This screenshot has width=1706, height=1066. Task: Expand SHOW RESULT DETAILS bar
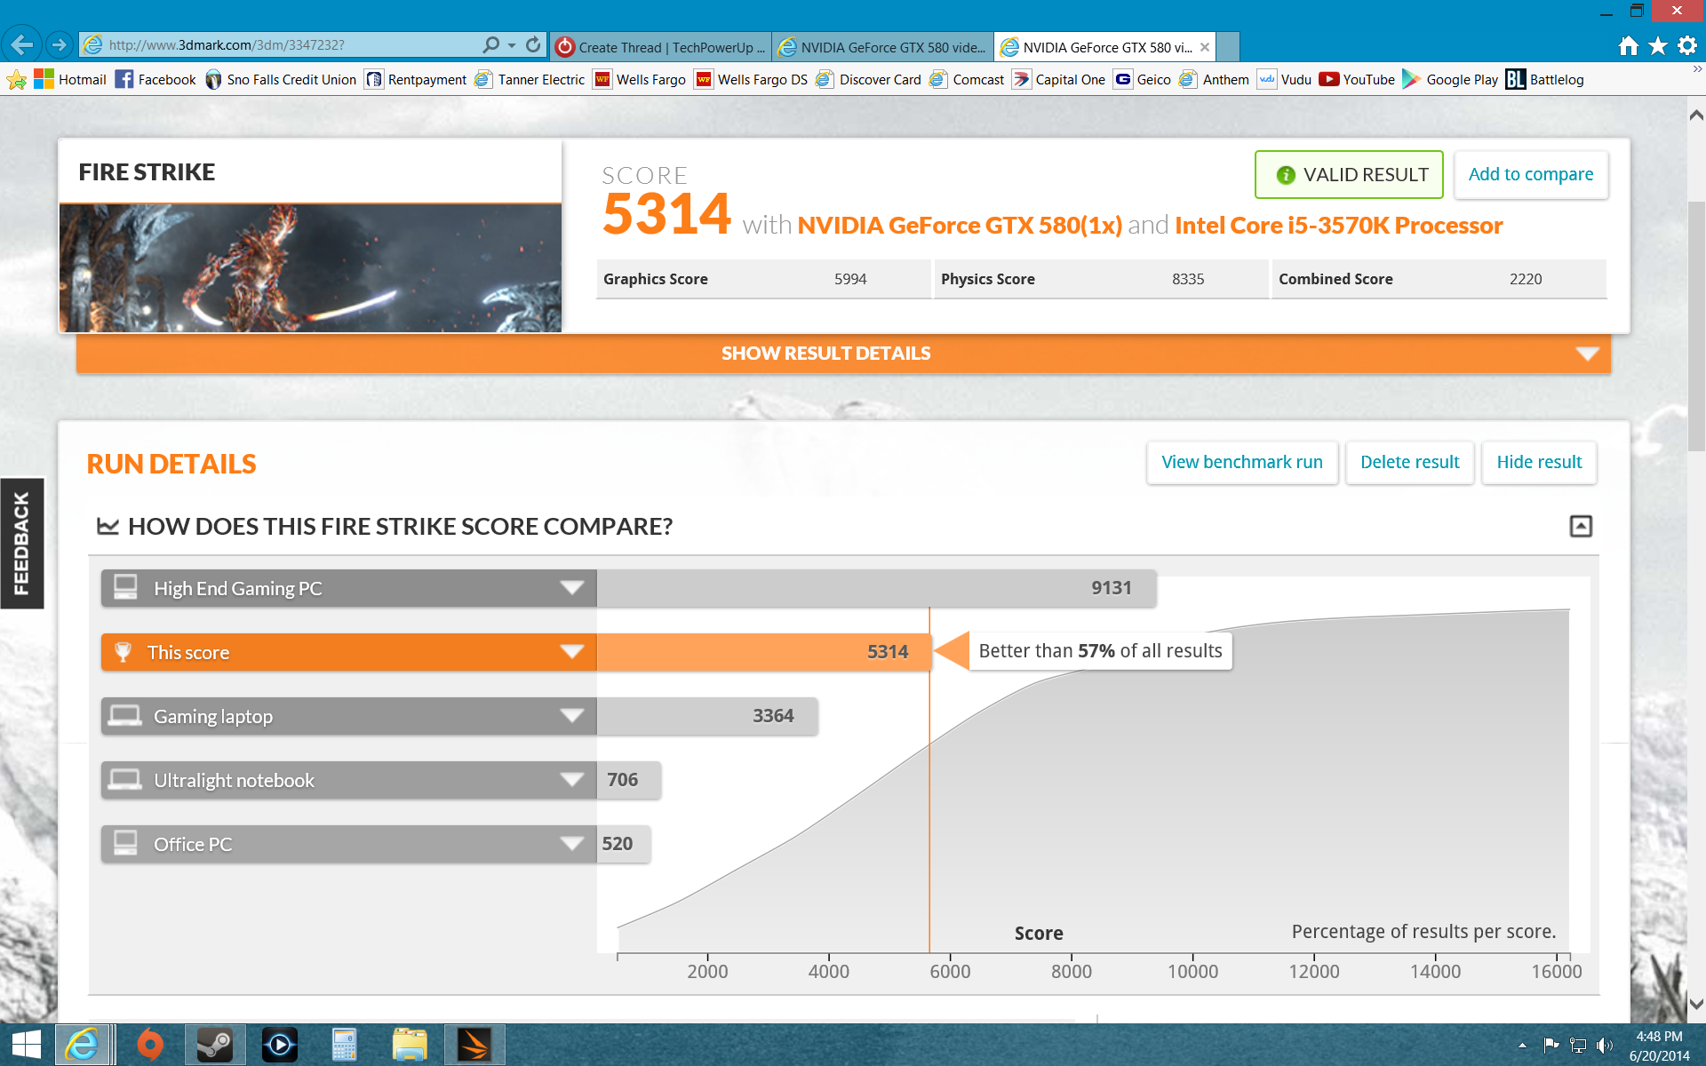843,354
